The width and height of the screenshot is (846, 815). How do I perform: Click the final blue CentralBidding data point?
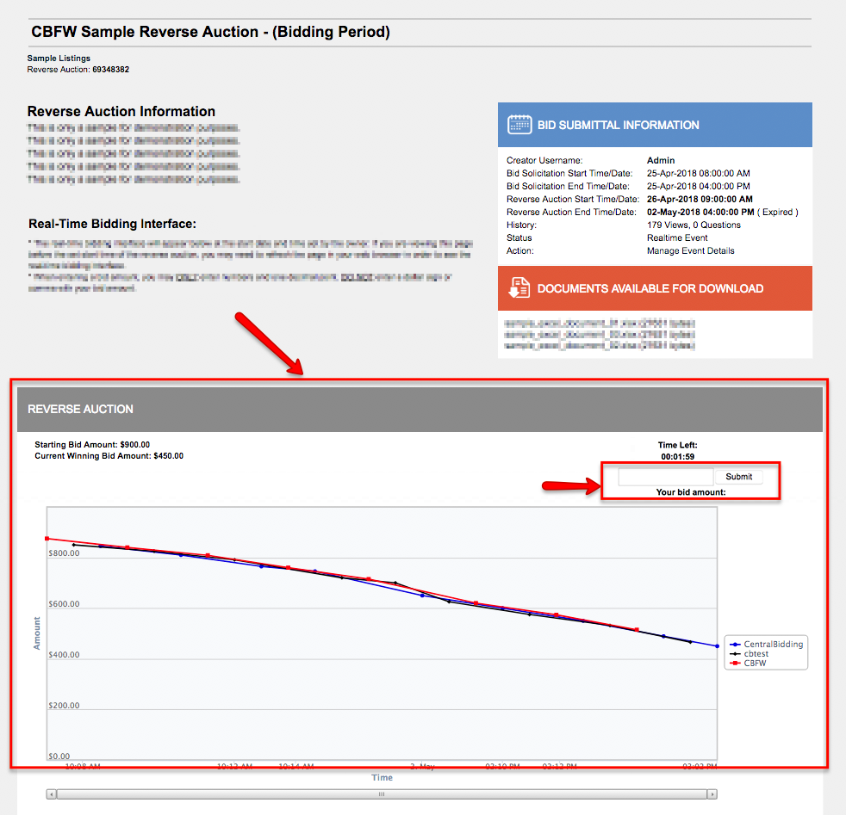coord(717,646)
